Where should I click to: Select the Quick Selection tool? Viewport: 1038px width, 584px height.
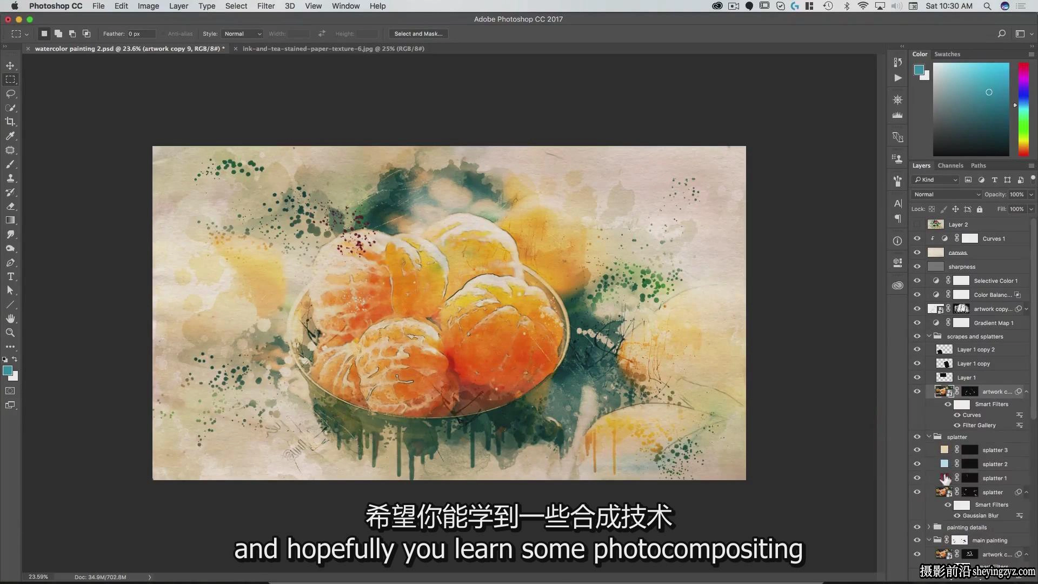pos(10,108)
